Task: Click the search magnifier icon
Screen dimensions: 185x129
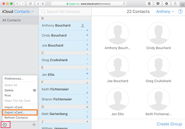Action: [43, 11]
